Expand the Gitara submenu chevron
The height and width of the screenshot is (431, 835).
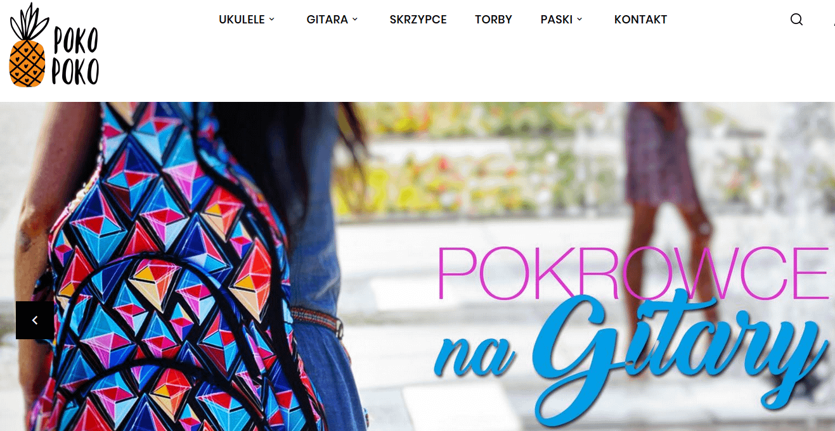pos(355,20)
